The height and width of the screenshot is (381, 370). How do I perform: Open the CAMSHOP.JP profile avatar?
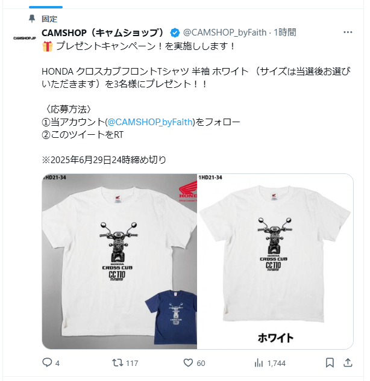click(x=25, y=38)
